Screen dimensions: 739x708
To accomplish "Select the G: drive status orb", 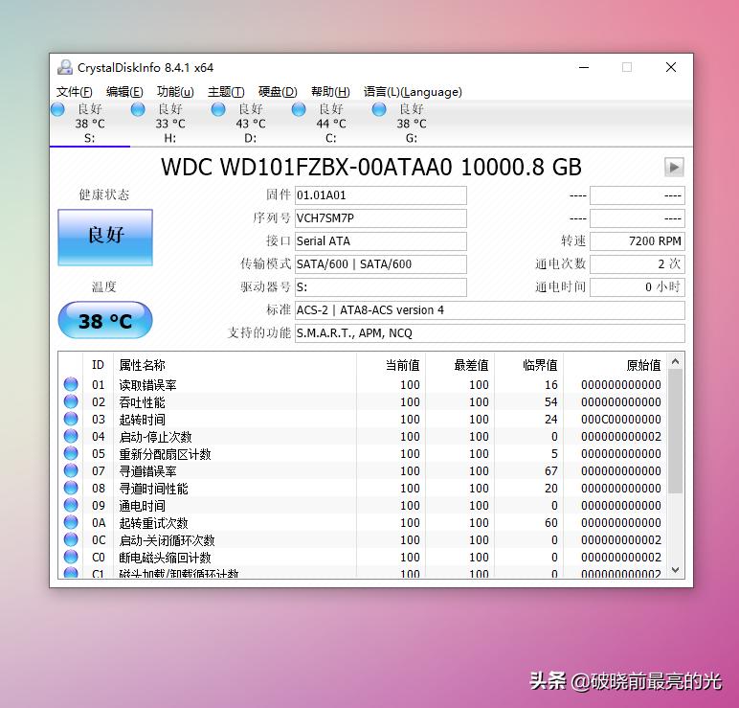I will click(379, 109).
